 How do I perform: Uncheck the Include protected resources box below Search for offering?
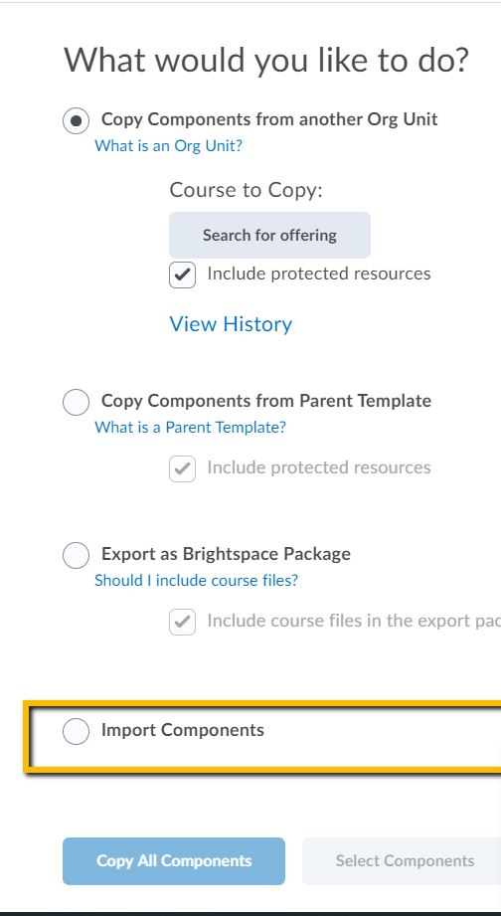click(182, 275)
